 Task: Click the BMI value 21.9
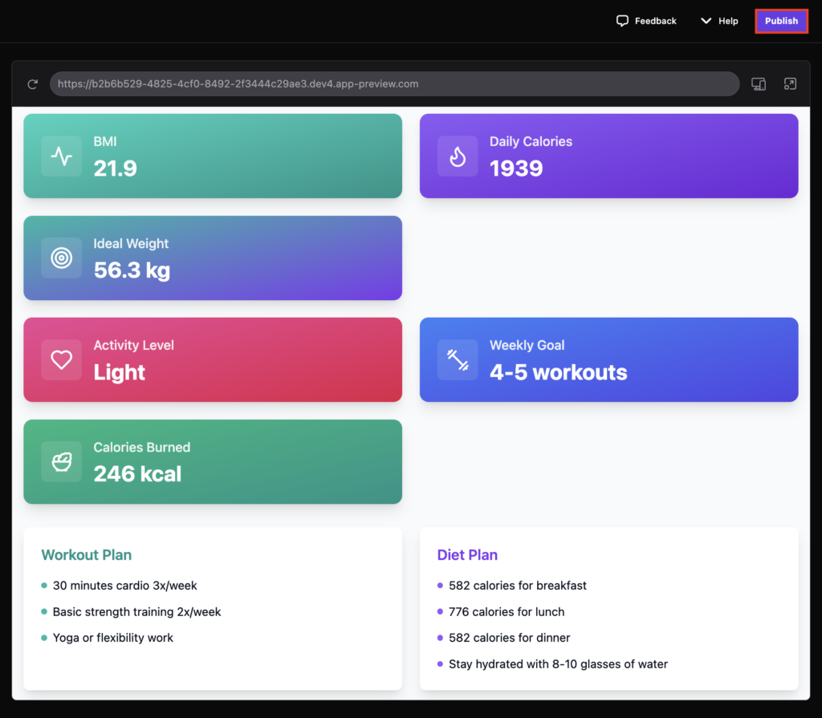pos(116,169)
